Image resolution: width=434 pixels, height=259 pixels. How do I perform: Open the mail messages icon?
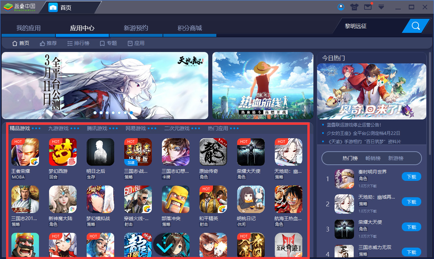pos(368,7)
